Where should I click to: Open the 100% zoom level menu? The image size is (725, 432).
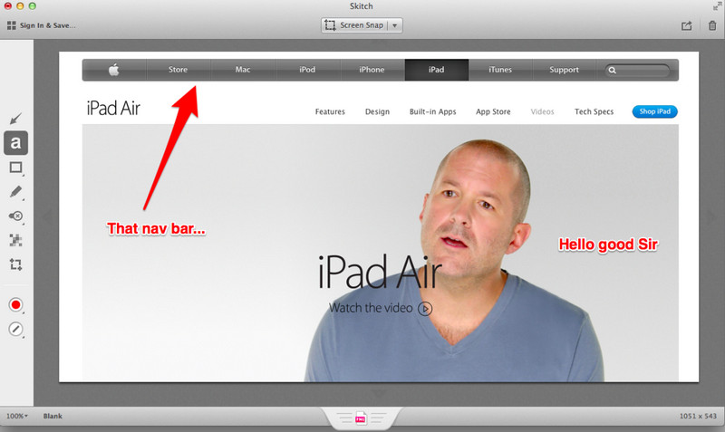tap(16, 416)
